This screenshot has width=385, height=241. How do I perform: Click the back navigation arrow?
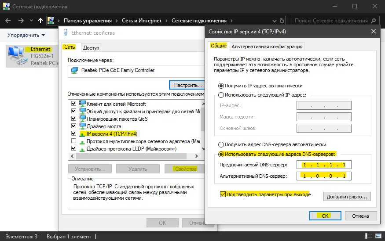(8, 21)
